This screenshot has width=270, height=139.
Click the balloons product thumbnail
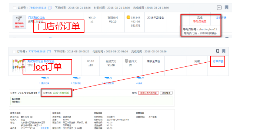coord(19,66)
